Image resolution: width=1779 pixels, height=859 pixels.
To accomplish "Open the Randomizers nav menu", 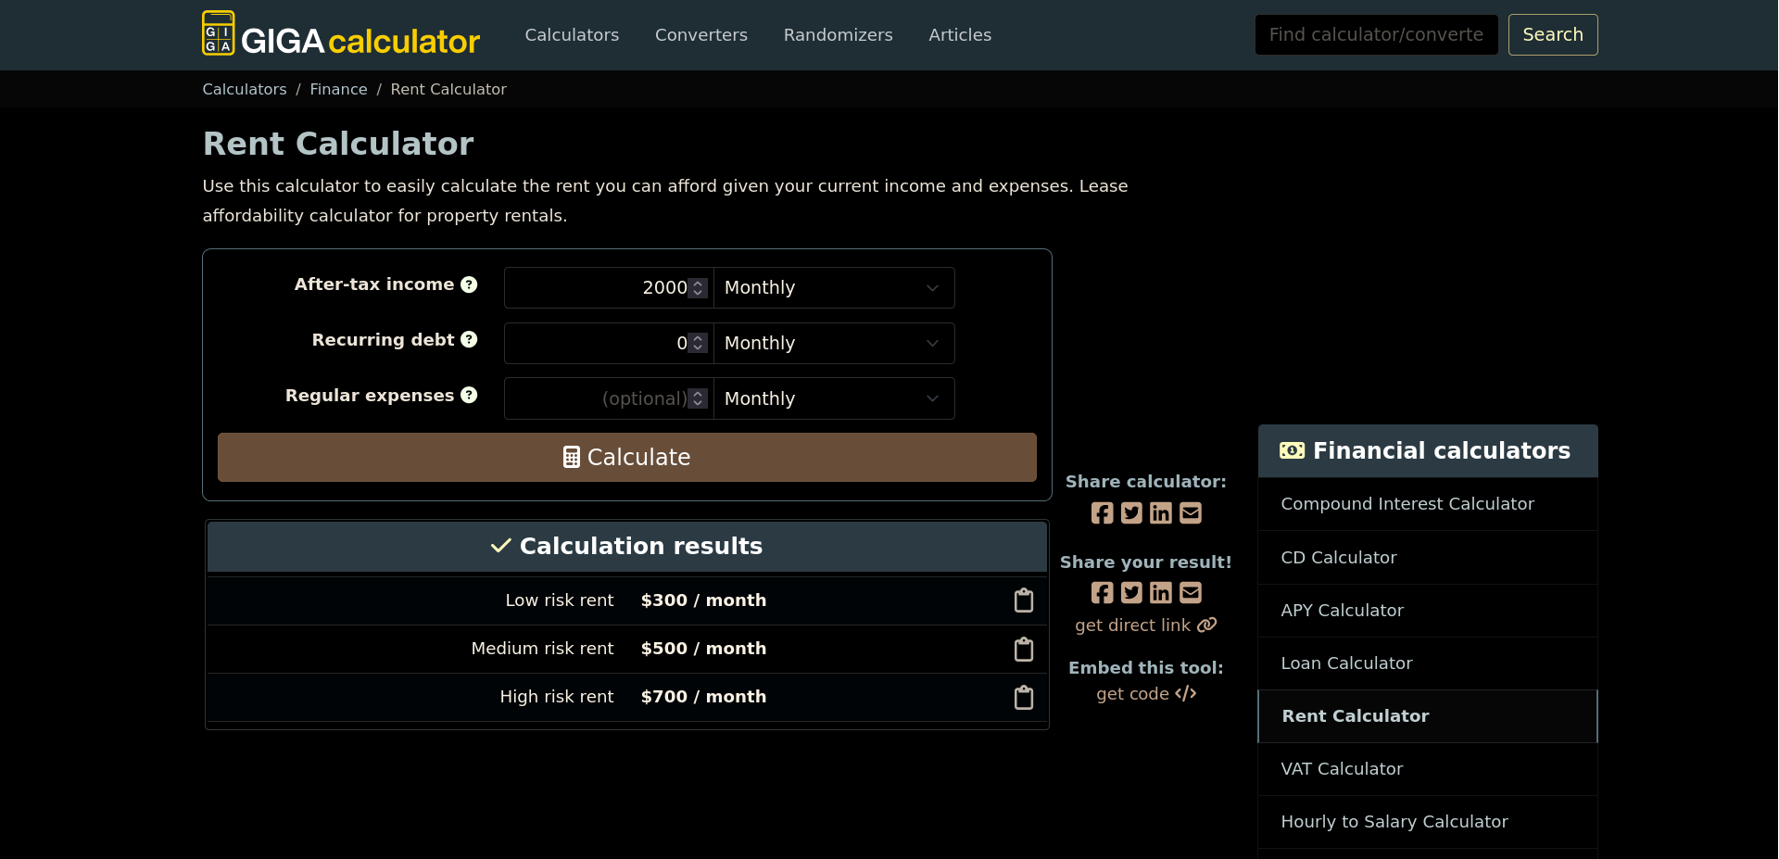I will tap(839, 35).
